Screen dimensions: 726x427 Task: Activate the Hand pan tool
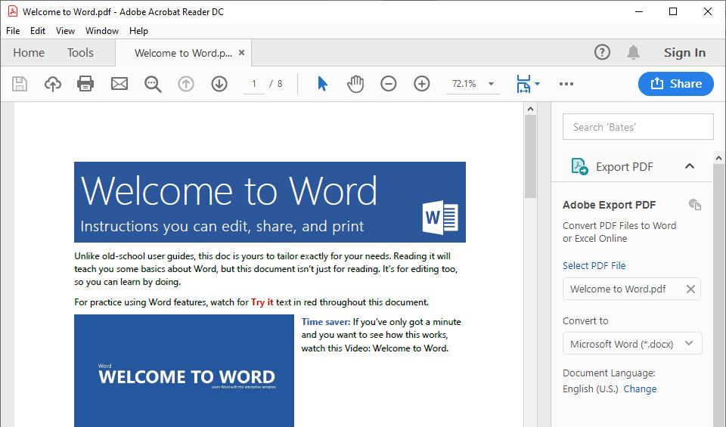click(355, 84)
